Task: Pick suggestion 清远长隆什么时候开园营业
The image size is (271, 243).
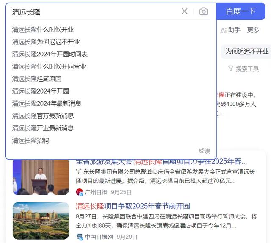Action: click(49, 66)
